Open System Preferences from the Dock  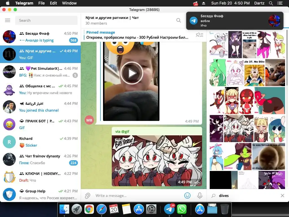tap(151, 209)
